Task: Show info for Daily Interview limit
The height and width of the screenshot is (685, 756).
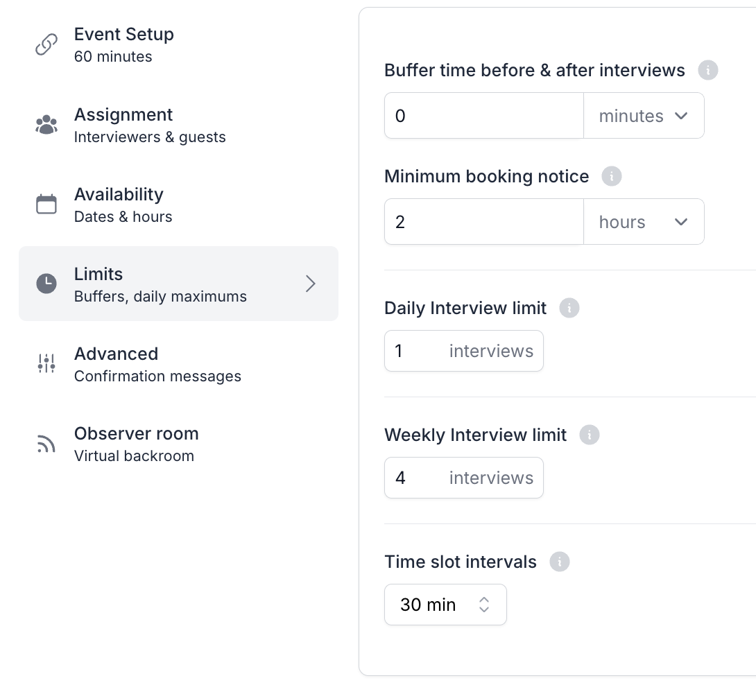Action: click(x=569, y=308)
